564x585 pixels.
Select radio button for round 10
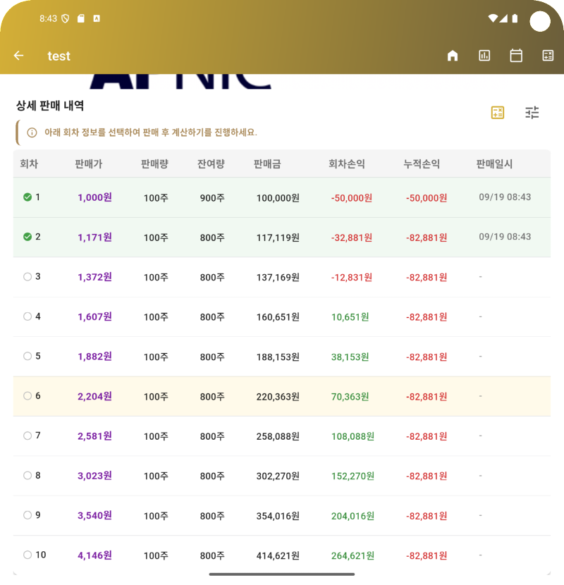tap(27, 555)
